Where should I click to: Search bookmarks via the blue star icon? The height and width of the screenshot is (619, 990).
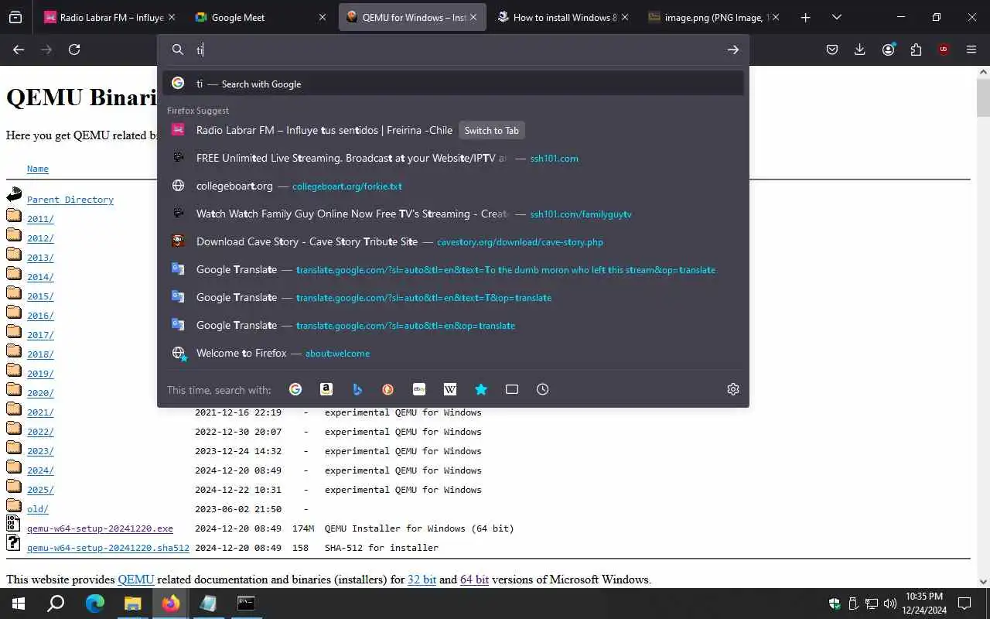[x=481, y=389]
